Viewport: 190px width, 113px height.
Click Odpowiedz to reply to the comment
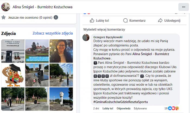click(x=123, y=108)
